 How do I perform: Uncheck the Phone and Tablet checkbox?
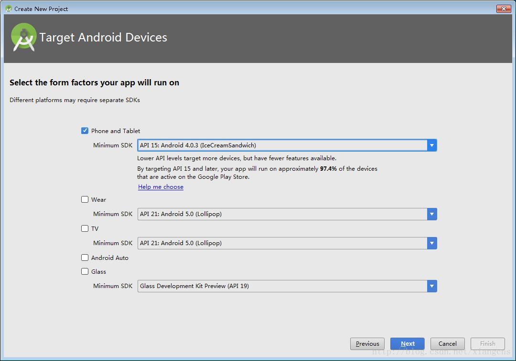coord(85,131)
